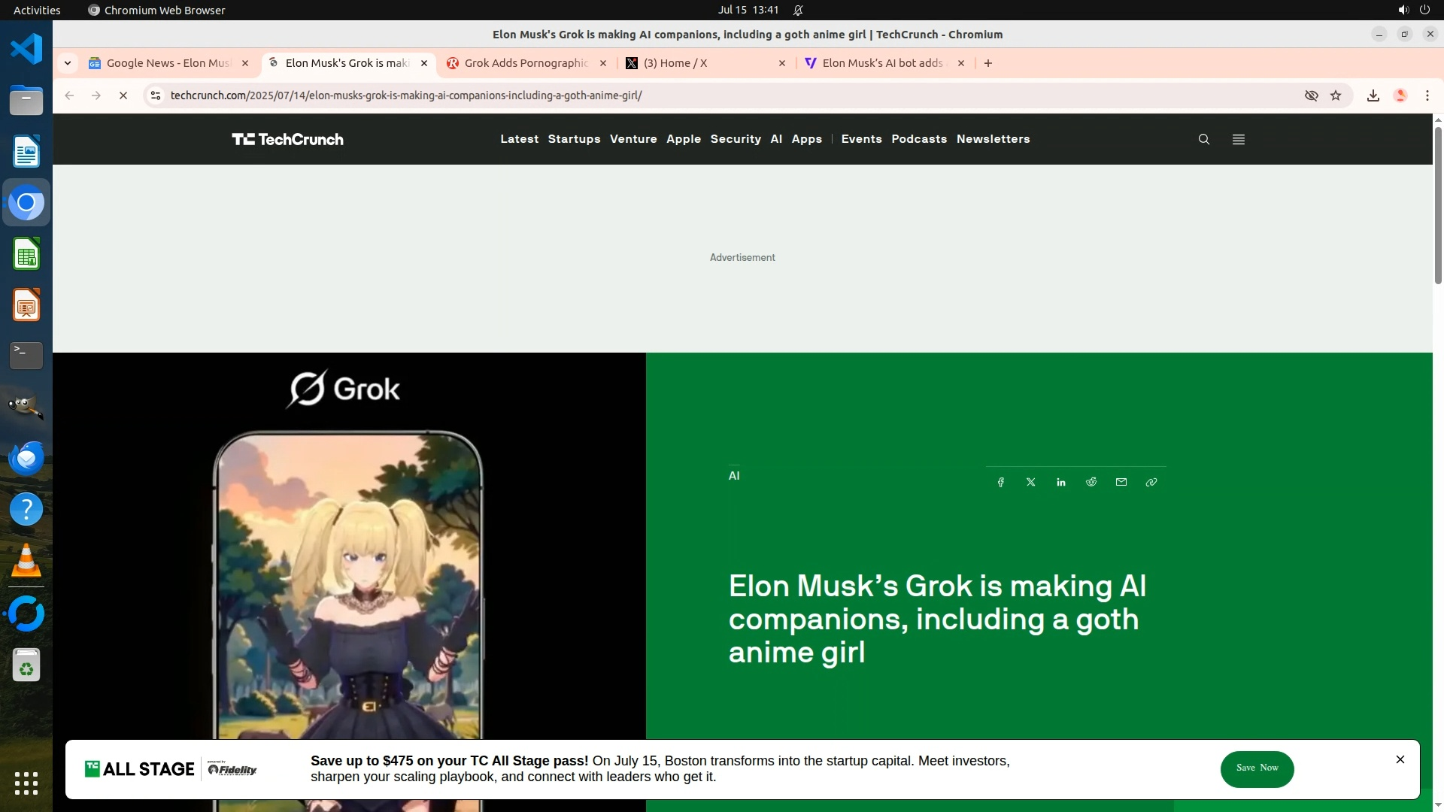Viewport: 1444px width, 812px height.
Task: Share article on Facebook icon
Action: [1000, 482]
